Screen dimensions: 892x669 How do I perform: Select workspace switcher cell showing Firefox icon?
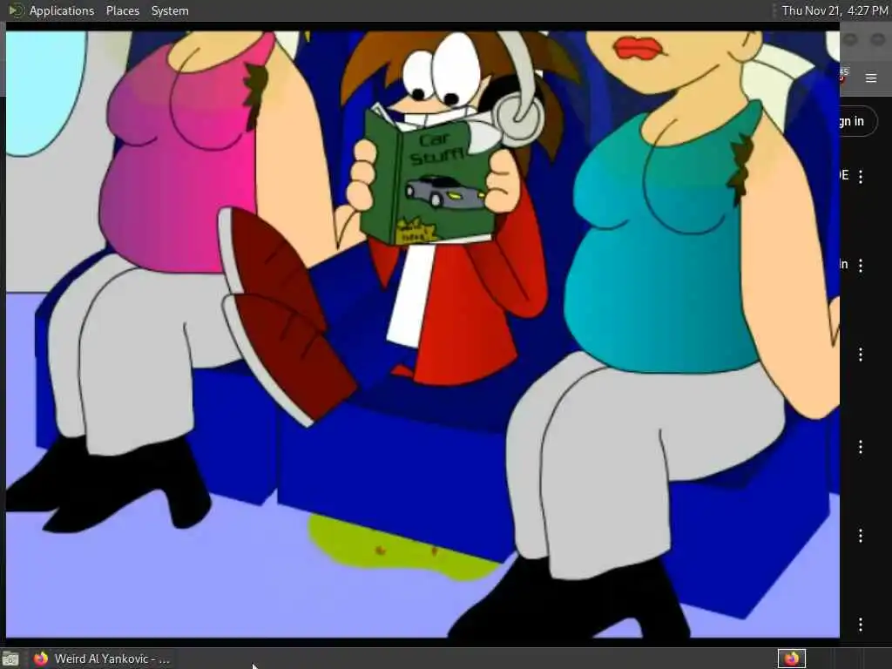pyautogui.click(x=792, y=659)
